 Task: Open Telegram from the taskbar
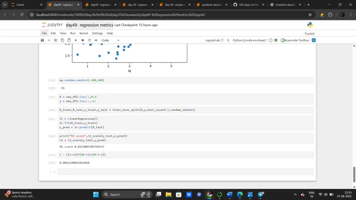pyautogui.click(x=260, y=194)
